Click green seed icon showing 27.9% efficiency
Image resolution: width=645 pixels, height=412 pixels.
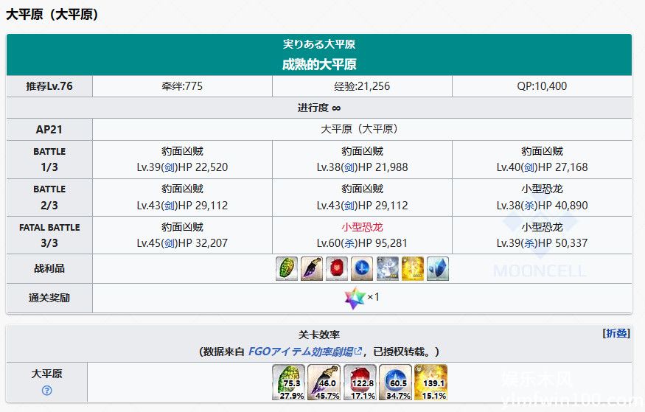[x=290, y=383]
